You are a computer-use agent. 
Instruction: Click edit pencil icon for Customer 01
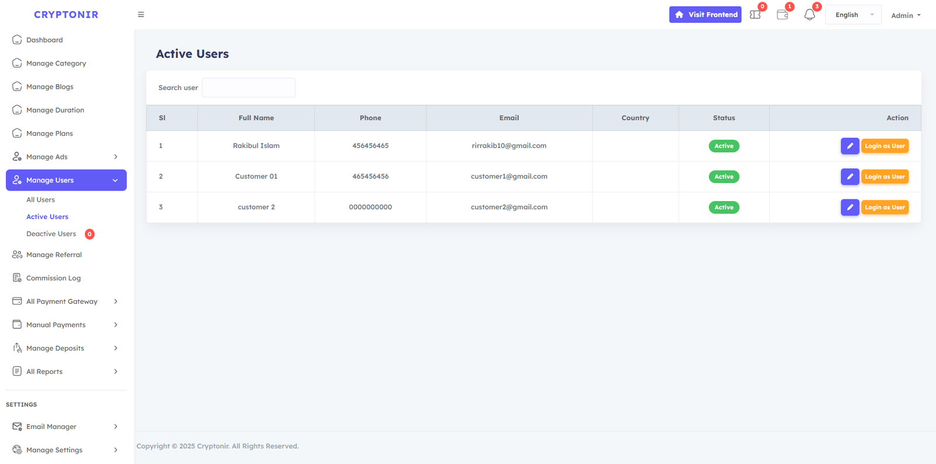[849, 176]
